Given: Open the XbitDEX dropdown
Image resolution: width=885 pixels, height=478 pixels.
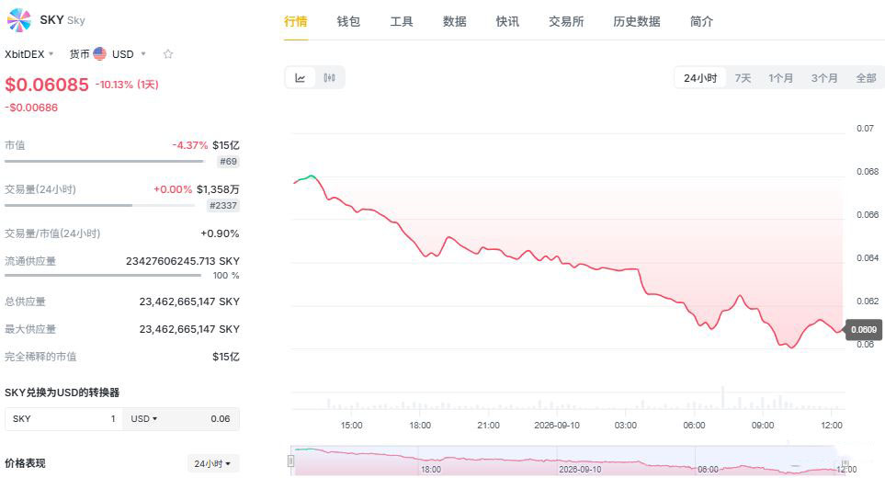Looking at the screenshot, I should 28,54.
